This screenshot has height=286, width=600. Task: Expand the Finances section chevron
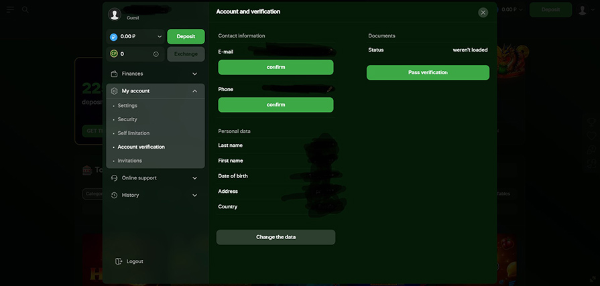(194, 74)
